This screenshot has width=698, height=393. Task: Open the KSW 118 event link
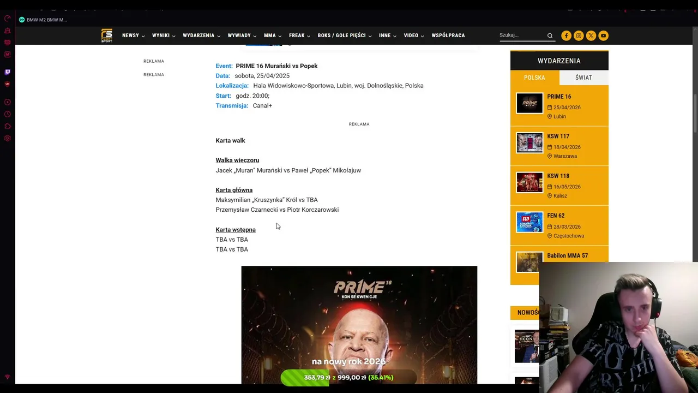click(x=558, y=176)
